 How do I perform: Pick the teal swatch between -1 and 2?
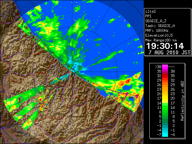point(165,125)
